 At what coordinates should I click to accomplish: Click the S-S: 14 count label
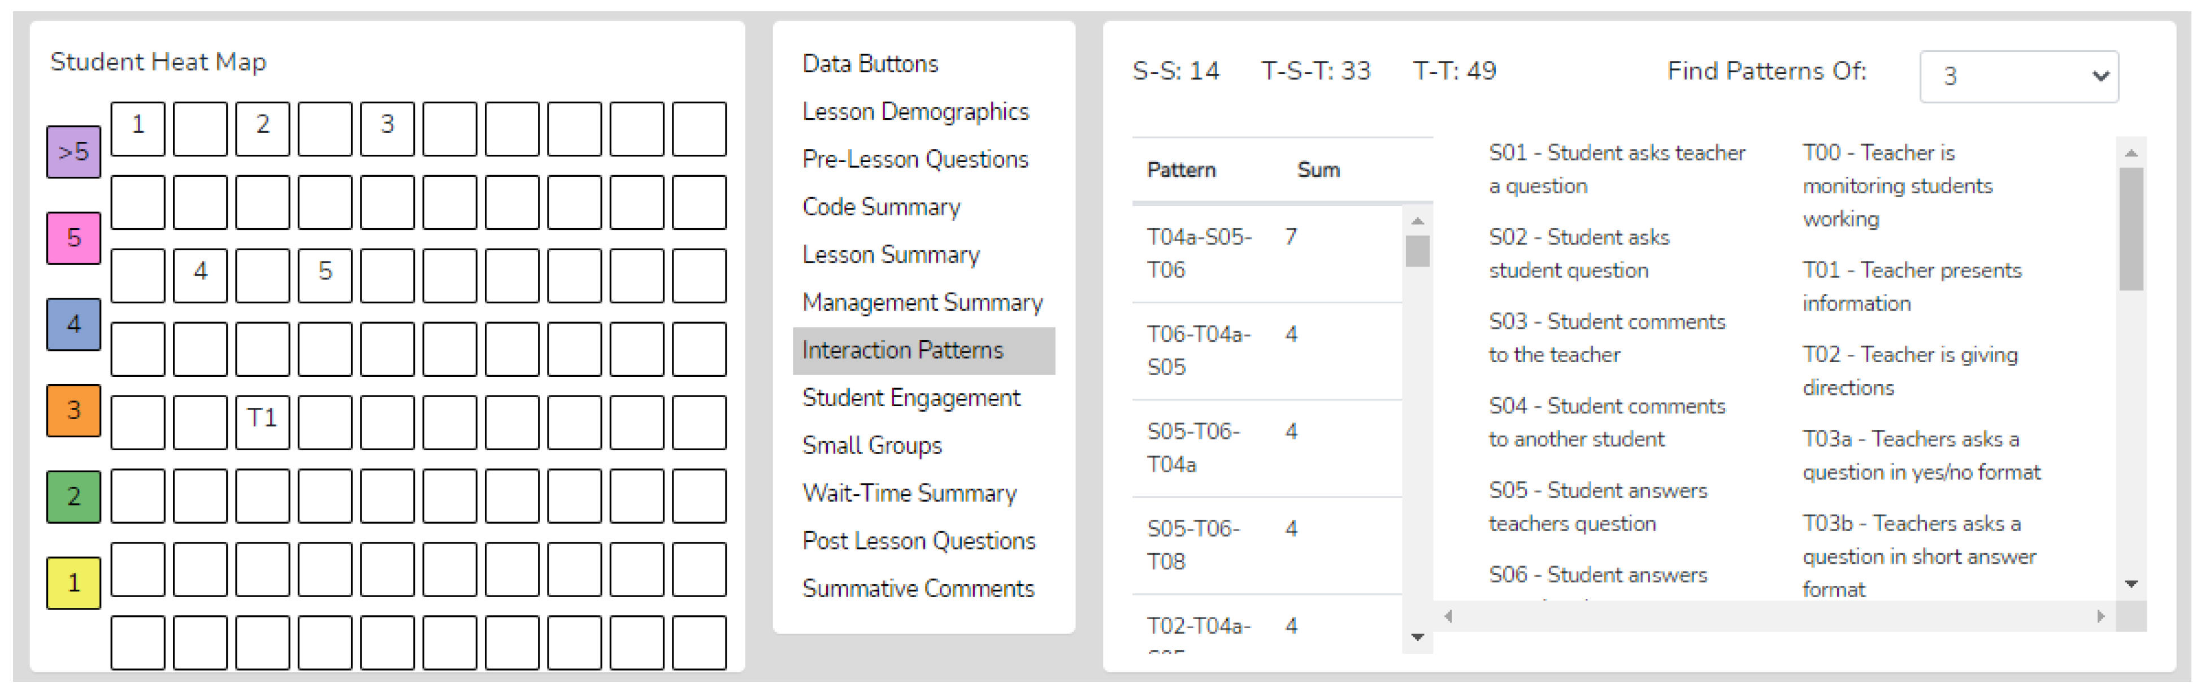coord(1177,71)
